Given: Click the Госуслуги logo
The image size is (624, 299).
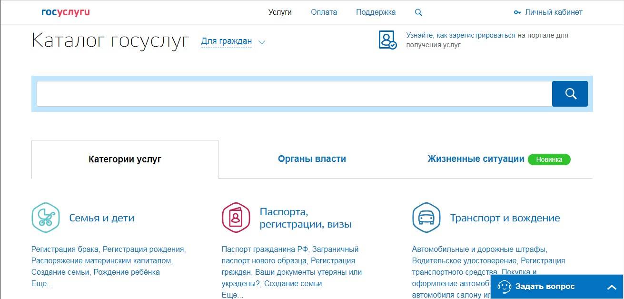Looking at the screenshot, I should pos(65,12).
